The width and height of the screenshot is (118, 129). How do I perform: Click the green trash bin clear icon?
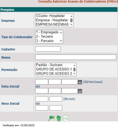[59, 118]
